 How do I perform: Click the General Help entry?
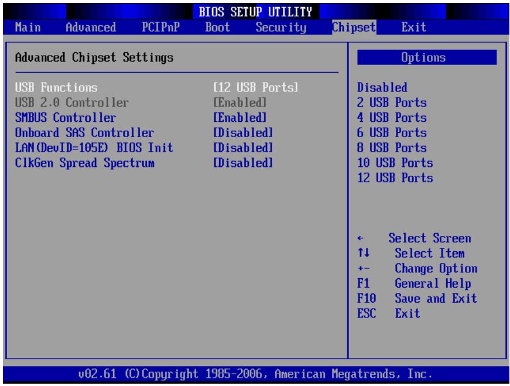(433, 283)
